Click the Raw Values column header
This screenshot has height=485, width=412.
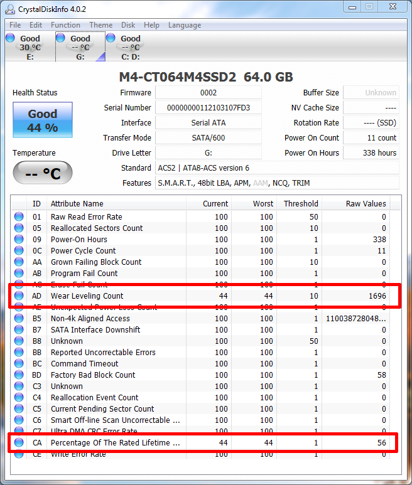click(356, 204)
